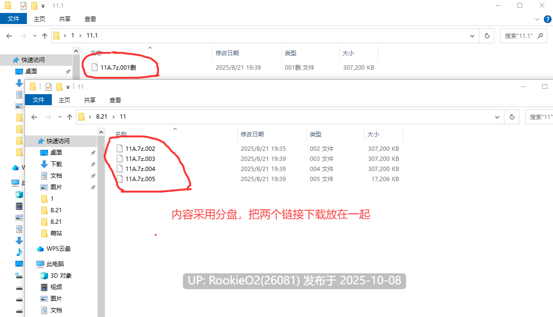The width and height of the screenshot is (553, 317).
Task: Open the 共享 tab in the 11.1 window
Action: point(64,19)
